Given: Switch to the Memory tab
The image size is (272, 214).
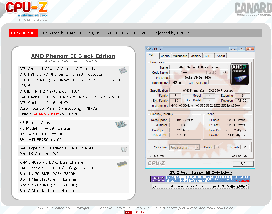Looking at the screenshot, I should pos(196,56).
